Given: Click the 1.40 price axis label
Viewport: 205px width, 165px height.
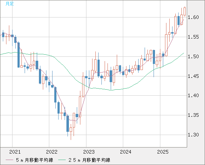Looking at the screenshot, I should [x=193, y=96].
